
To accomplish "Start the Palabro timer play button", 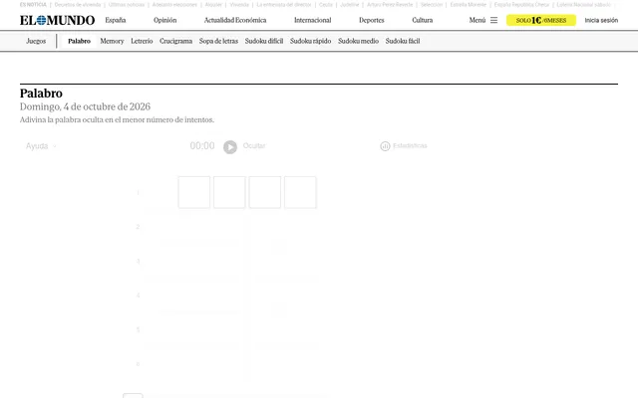I will tap(230, 146).
